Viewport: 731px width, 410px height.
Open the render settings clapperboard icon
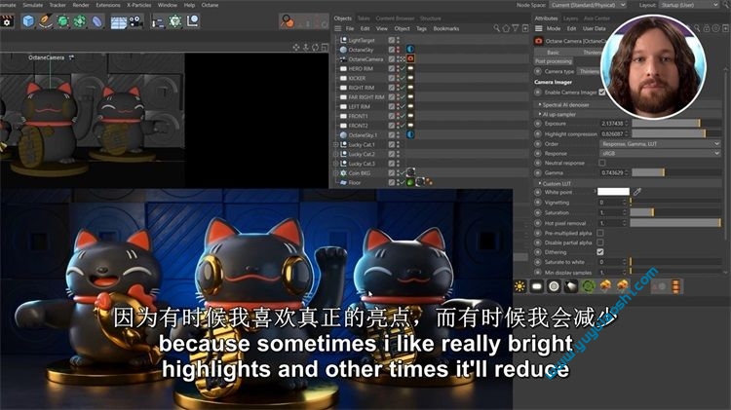(7, 21)
